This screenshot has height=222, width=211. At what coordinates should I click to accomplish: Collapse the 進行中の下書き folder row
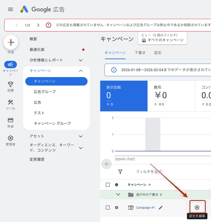click(x=118, y=195)
